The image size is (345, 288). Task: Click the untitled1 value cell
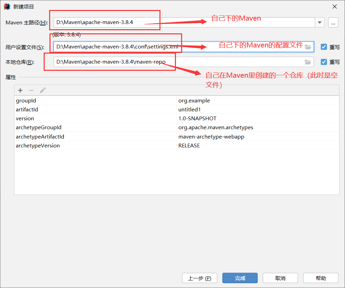[x=258, y=109]
